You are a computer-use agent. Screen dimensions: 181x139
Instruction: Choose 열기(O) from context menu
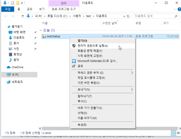pyautogui.click(x=102, y=41)
